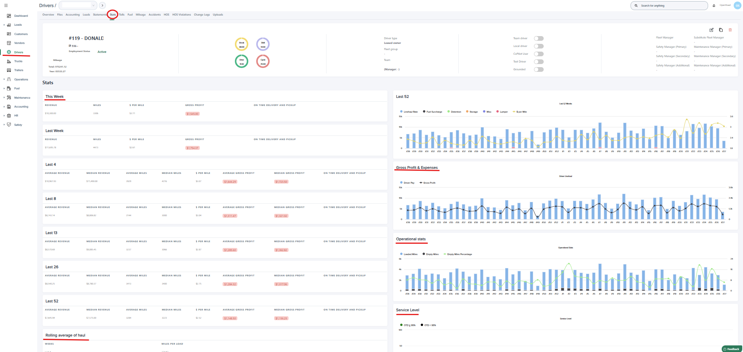
Task: Go to next driver arrow button
Action: tap(102, 5)
